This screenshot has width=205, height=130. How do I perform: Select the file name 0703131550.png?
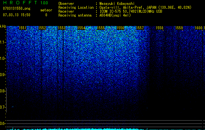pyautogui.click(x=17, y=8)
